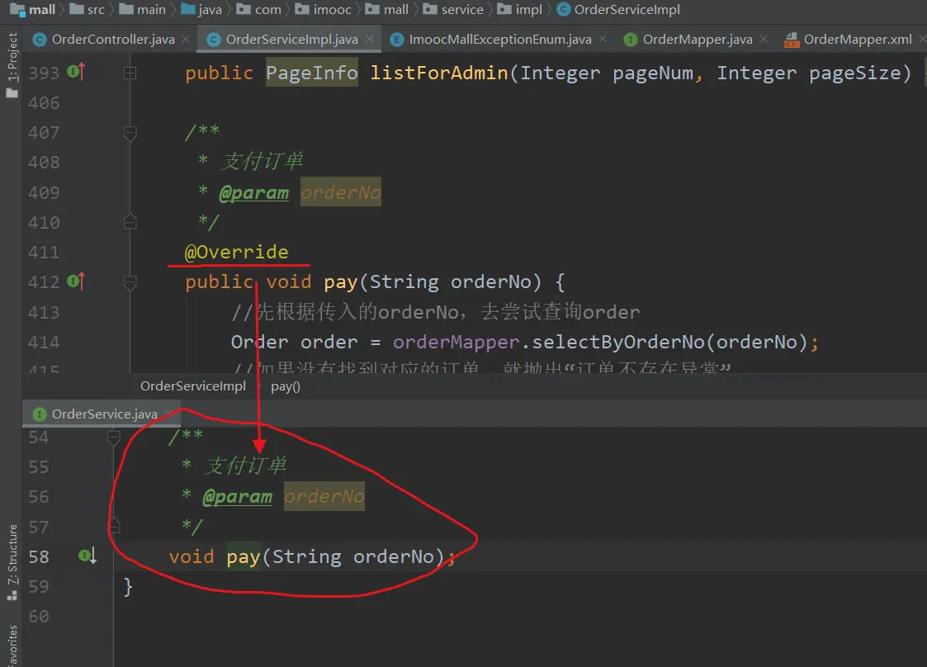Click the imooc package breadcrumb
The image size is (927, 667).
pyautogui.click(x=324, y=9)
